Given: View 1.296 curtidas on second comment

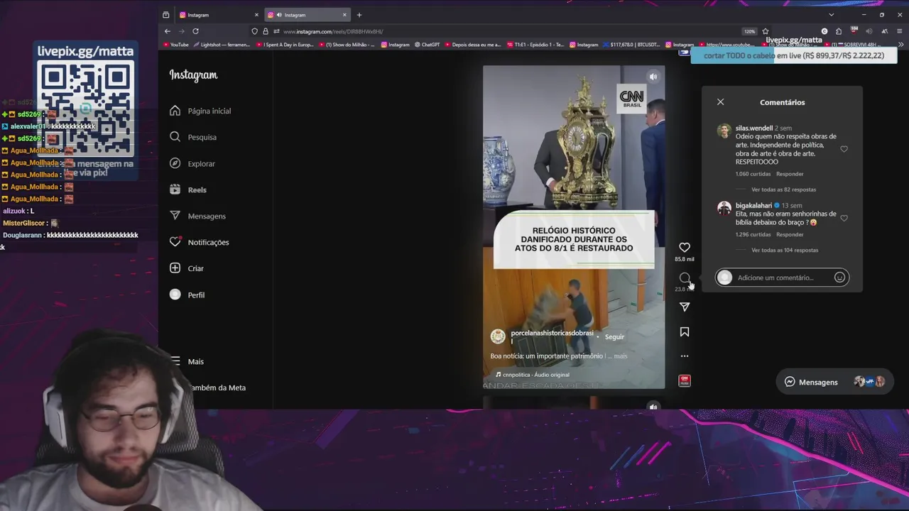Looking at the screenshot, I should (753, 234).
